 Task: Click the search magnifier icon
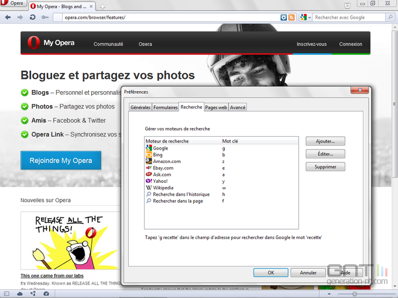click(x=390, y=17)
